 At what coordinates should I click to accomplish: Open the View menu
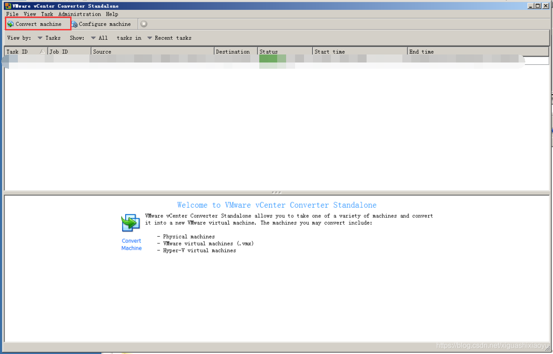click(x=30, y=14)
